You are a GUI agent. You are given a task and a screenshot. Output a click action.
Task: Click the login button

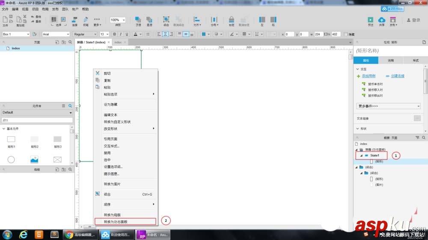[413, 20]
